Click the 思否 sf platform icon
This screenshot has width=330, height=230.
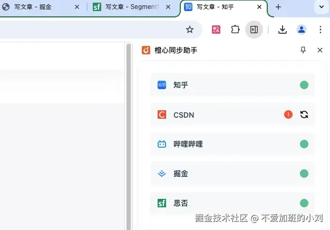(162, 203)
